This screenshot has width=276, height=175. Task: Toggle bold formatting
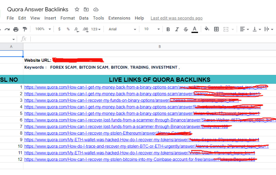[168, 29]
